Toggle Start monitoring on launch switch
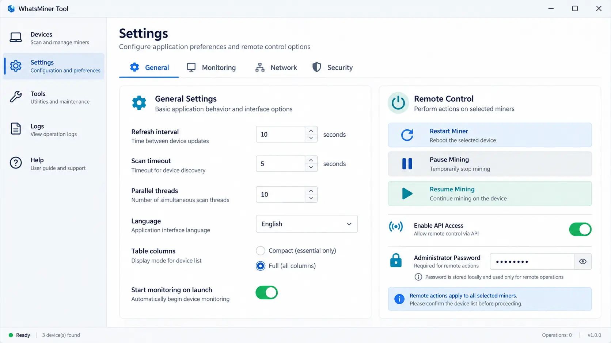The width and height of the screenshot is (611, 343). 267,293
